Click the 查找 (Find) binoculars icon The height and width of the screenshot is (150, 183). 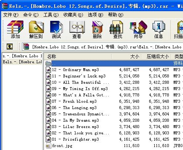tap(116, 27)
